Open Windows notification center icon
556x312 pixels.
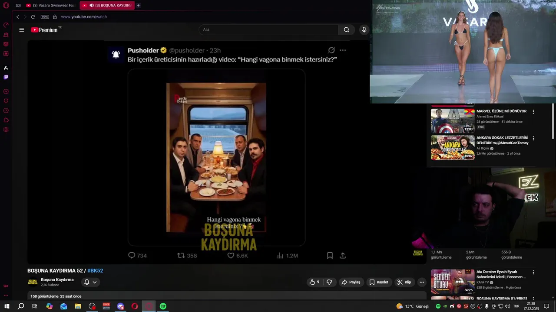tap(546, 306)
